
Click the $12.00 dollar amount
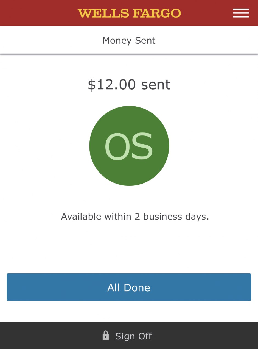tap(112, 84)
